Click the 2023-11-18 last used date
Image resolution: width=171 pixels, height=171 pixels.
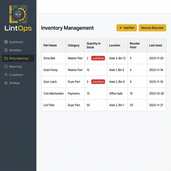(x=156, y=70)
